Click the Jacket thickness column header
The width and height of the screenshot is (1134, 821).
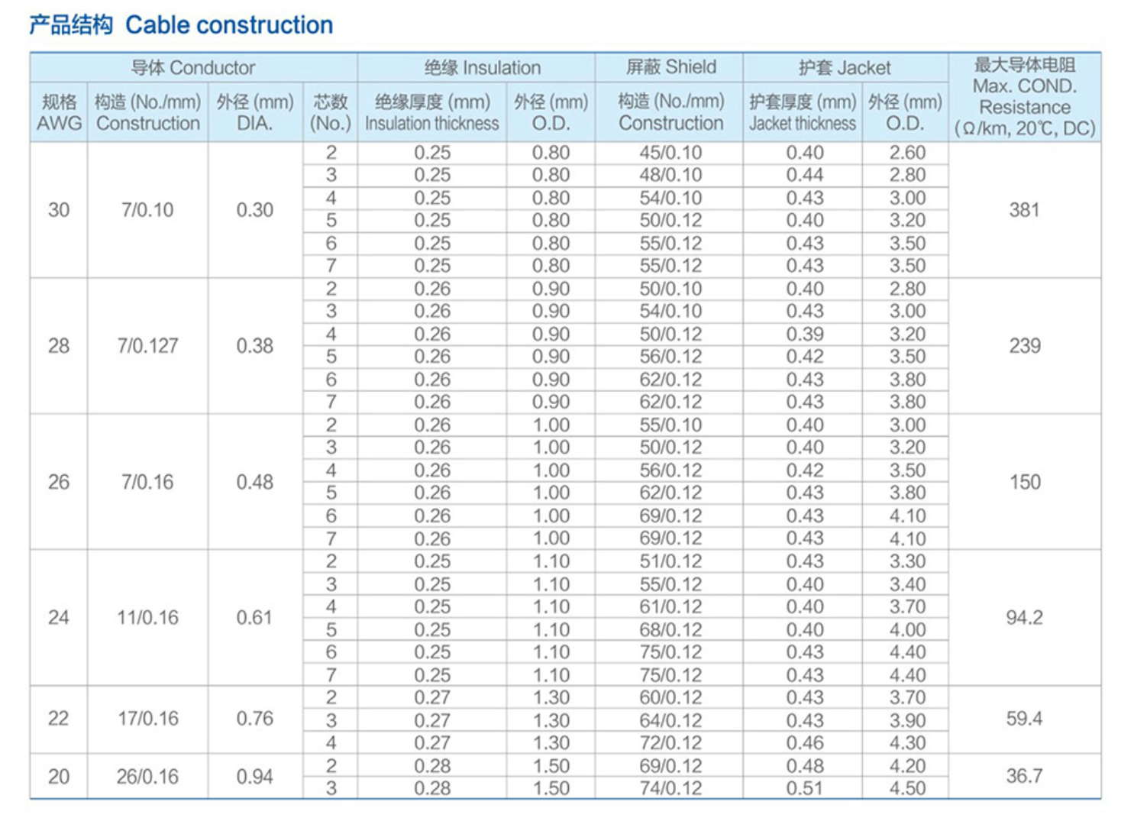tap(802, 112)
